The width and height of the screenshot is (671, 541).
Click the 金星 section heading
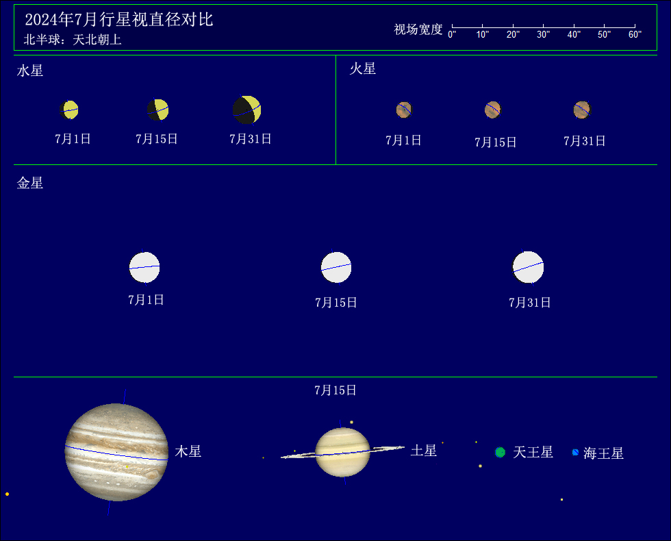point(30,184)
